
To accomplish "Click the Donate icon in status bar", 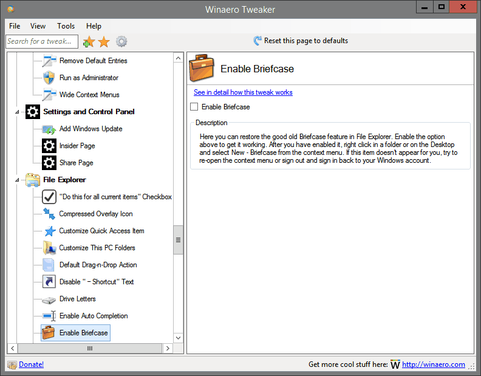I will point(12,364).
